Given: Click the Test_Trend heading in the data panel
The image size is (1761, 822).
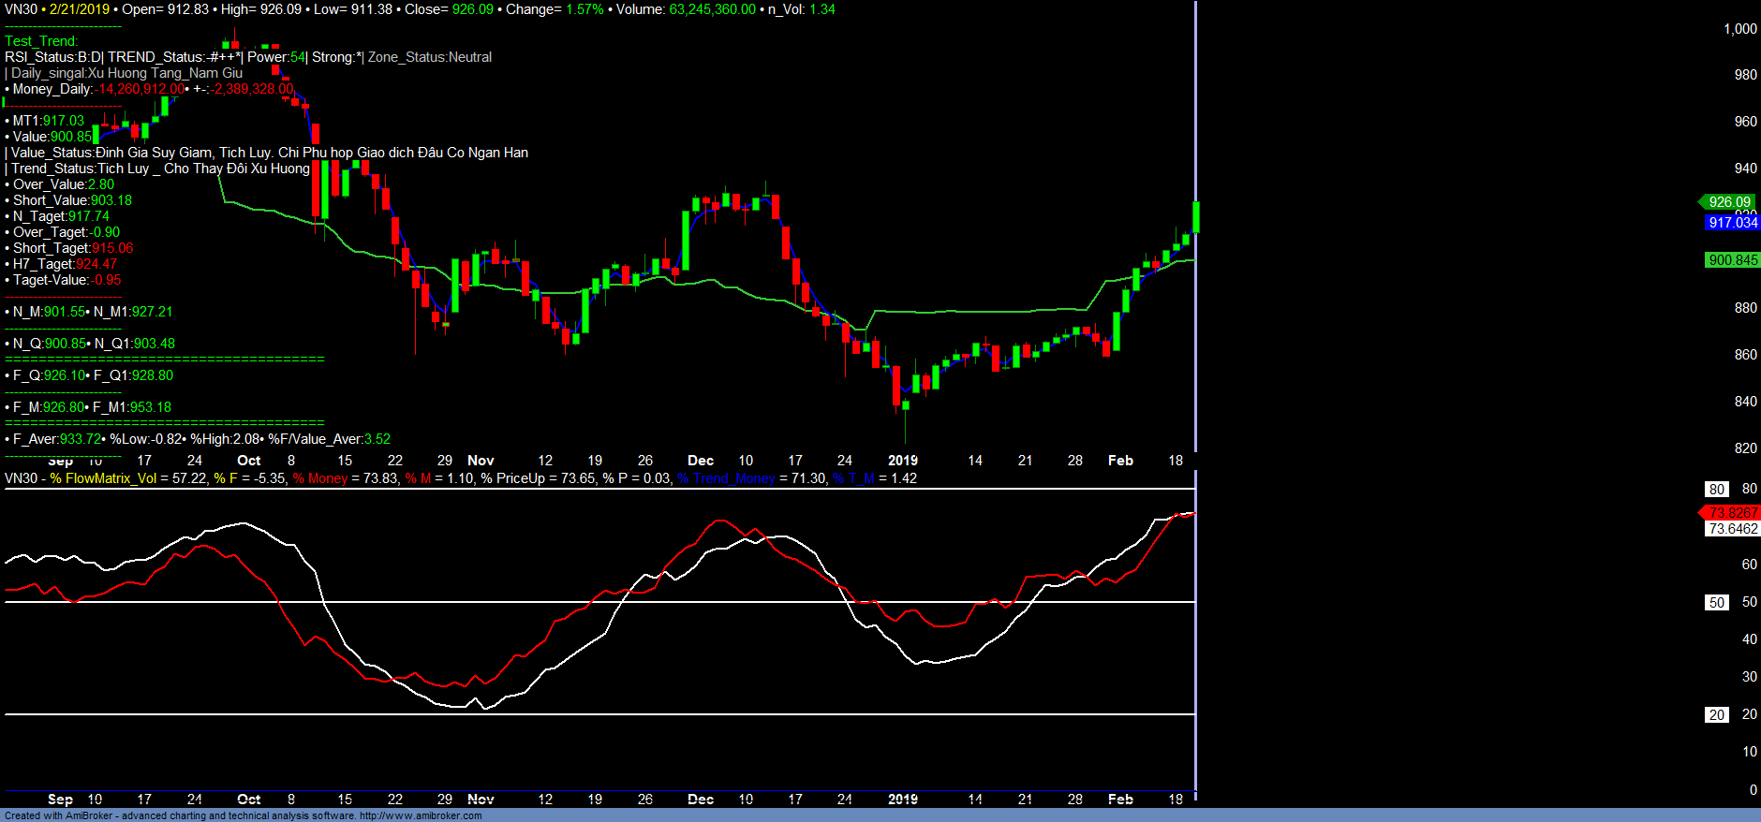Looking at the screenshot, I should 41,41.
